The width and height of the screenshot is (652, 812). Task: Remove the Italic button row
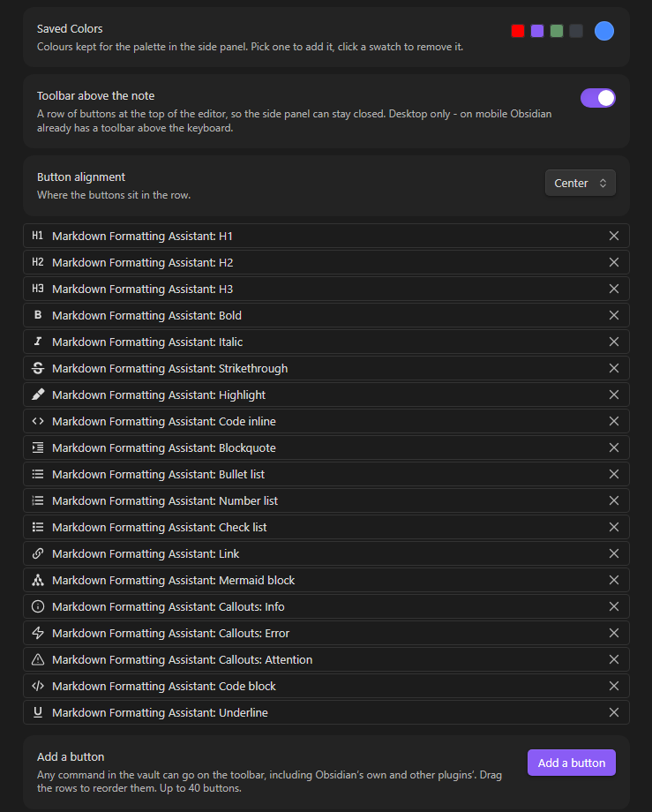(614, 342)
